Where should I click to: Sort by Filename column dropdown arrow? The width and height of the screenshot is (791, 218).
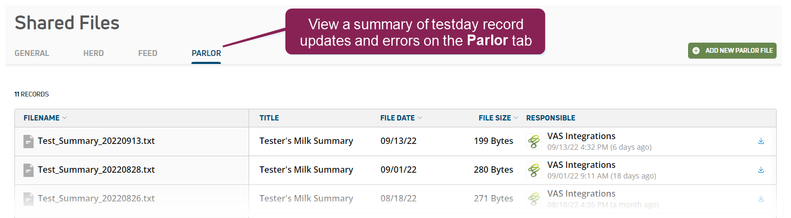tap(65, 118)
